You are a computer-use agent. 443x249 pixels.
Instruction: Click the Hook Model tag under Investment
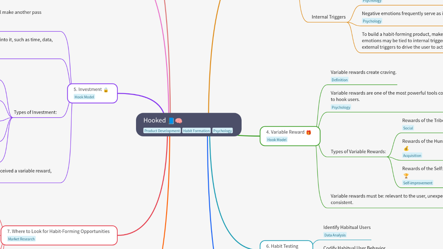coord(84,97)
